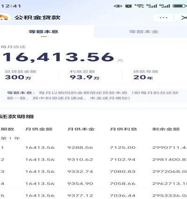Tap the 20年 loan term value
This screenshot has height=199, width=187.
tap(143, 77)
